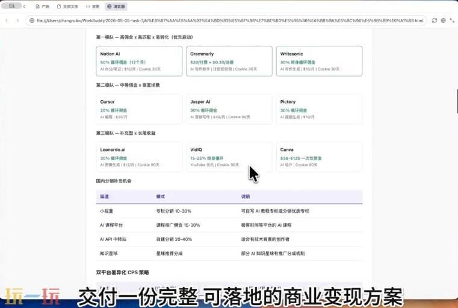Select the 知识星球 table cell

(109, 253)
